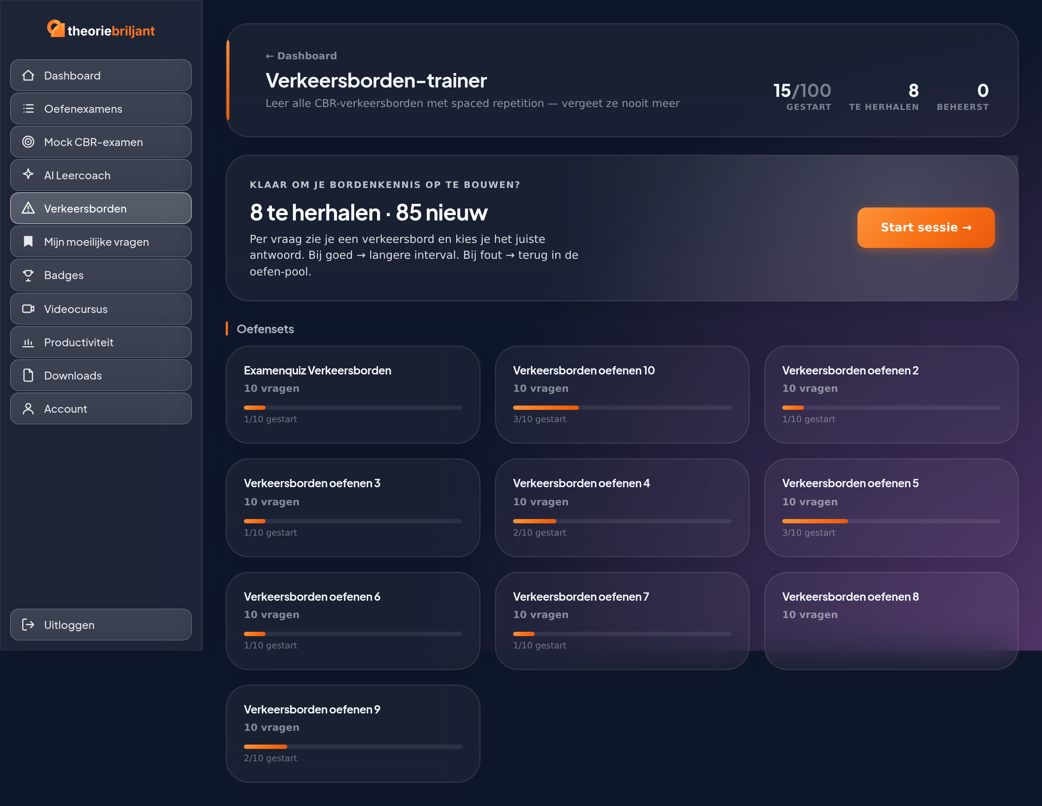The image size is (1042, 806).
Task: Log out via Uitloggen button
Action: click(x=101, y=625)
